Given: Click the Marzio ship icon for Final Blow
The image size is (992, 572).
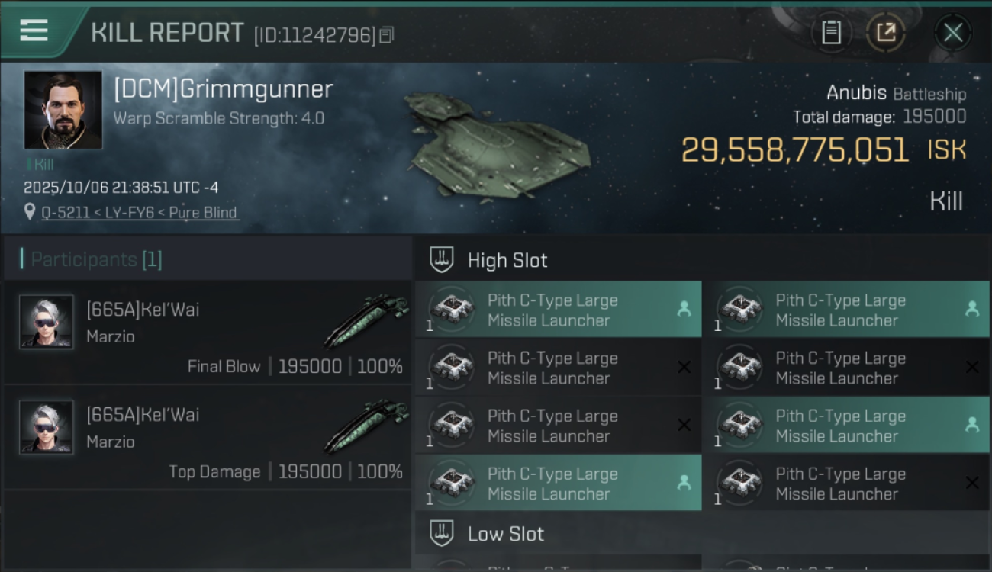Looking at the screenshot, I should click(x=366, y=322).
